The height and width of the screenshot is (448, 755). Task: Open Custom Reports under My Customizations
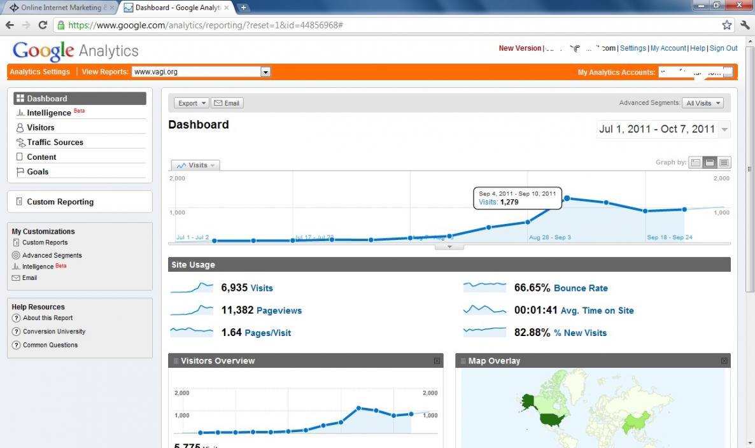click(x=45, y=242)
